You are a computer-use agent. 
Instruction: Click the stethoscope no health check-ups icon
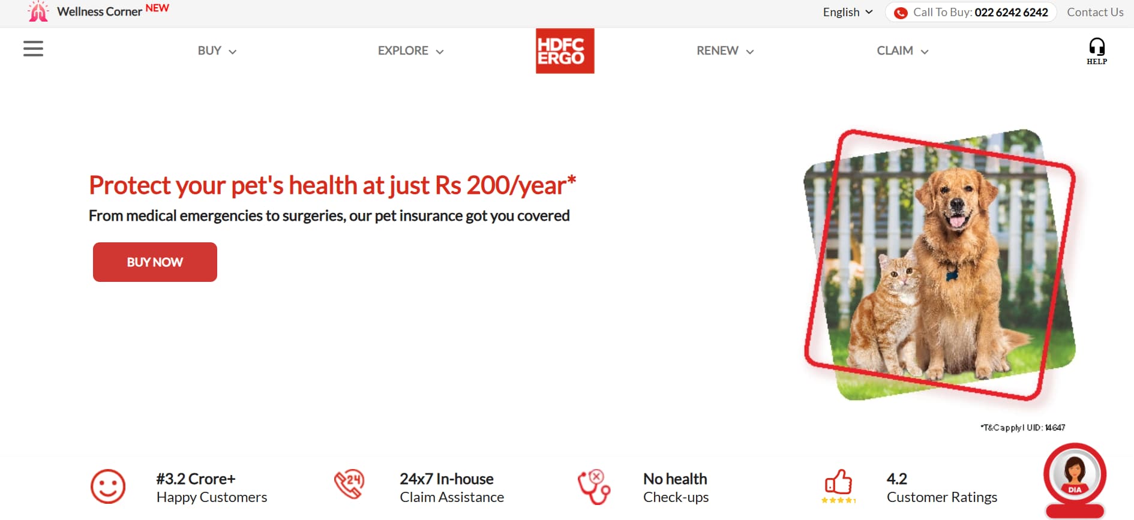click(x=594, y=486)
